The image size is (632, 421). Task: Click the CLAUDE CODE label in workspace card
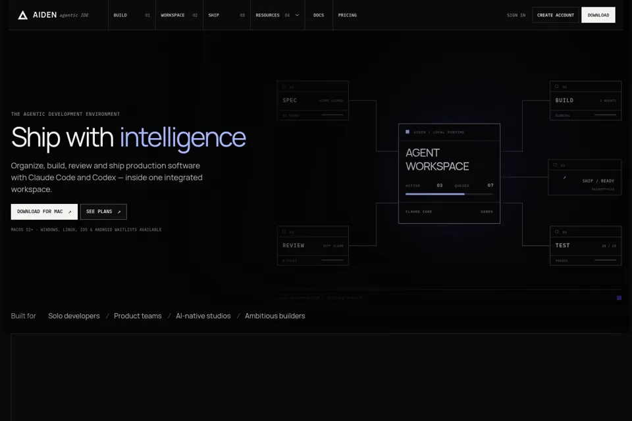(419, 212)
